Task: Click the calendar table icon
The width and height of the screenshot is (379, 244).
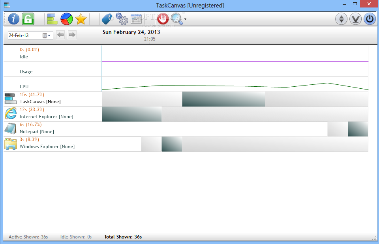Action: coord(136,19)
